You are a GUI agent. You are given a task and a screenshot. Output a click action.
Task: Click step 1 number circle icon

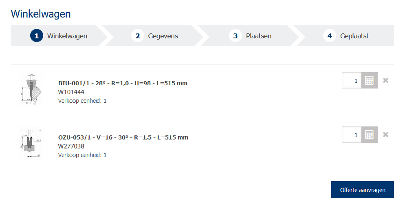(x=37, y=36)
